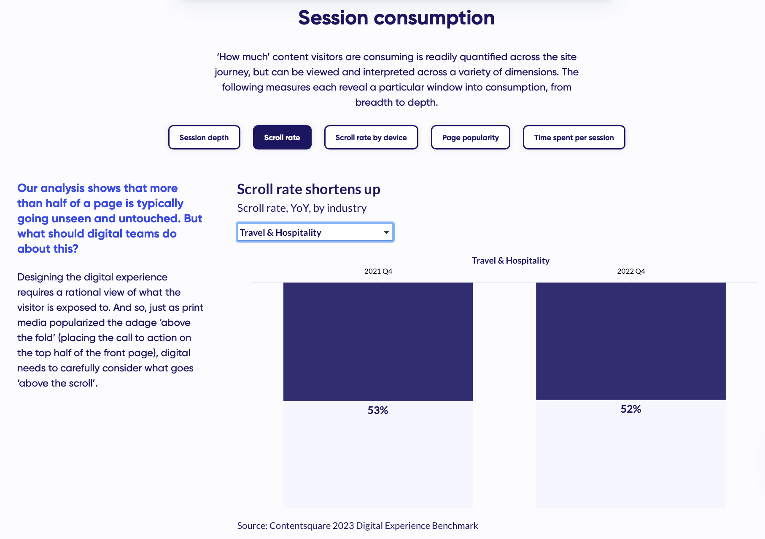Open the Travel & Hospitality industry dropdown
The height and width of the screenshot is (539, 765).
(x=315, y=232)
